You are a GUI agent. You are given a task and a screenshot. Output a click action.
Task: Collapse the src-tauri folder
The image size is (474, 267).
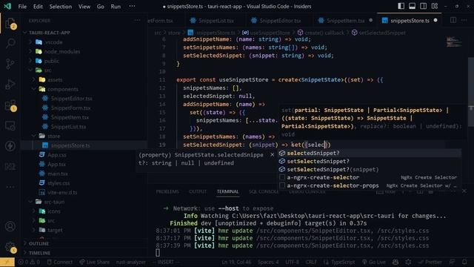(50, 202)
